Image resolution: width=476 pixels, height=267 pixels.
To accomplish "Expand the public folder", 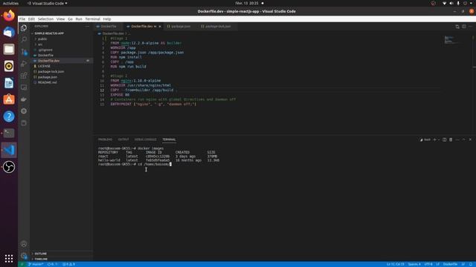I will (42, 39).
